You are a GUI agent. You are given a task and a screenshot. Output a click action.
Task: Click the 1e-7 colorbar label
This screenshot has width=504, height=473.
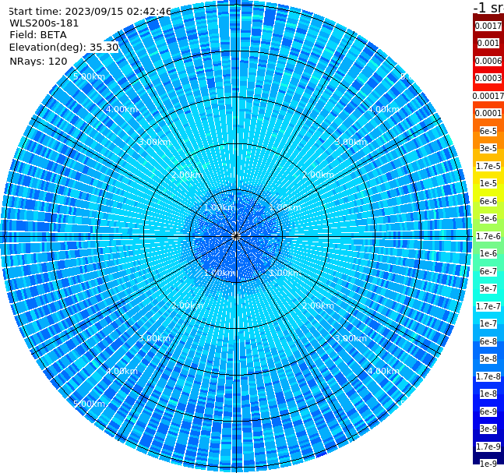(488, 323)
